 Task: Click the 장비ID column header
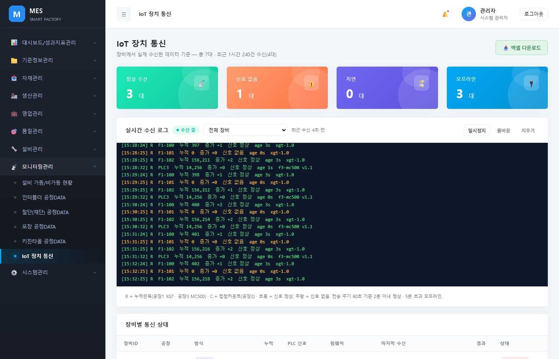coord(131,343)
